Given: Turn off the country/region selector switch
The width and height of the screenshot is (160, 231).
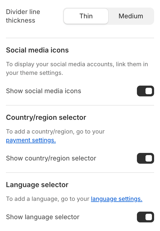Looking at the screenshot, I should pyautogui.click(x=146, y=158).
